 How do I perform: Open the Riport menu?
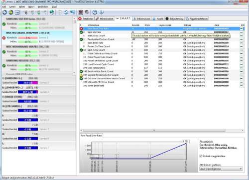[31, 7]
